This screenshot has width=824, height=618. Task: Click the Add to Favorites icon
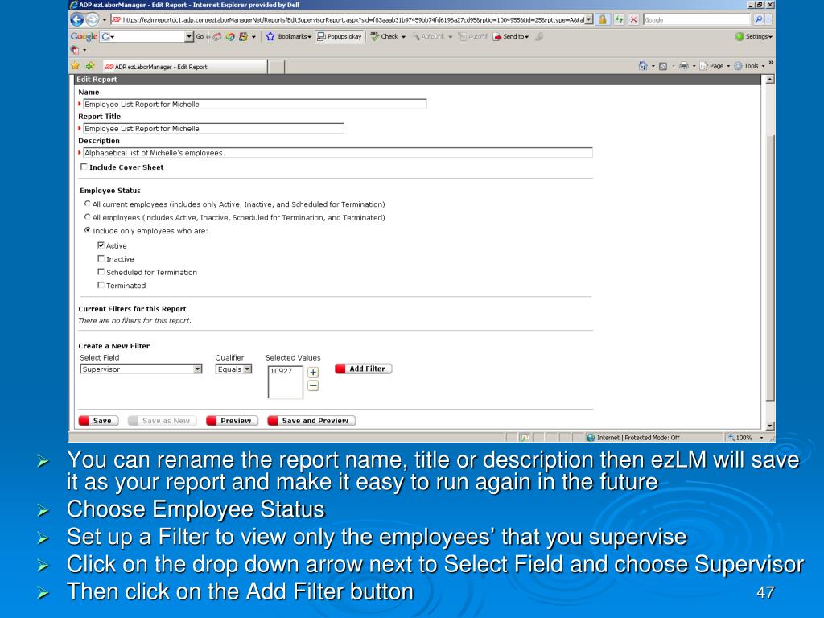click(90, 66)
